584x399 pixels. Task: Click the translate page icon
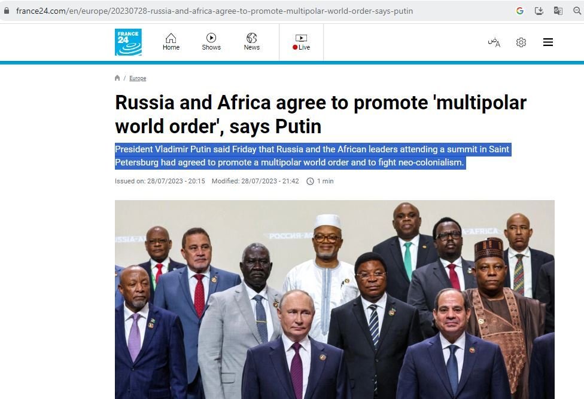click(558, 11)
